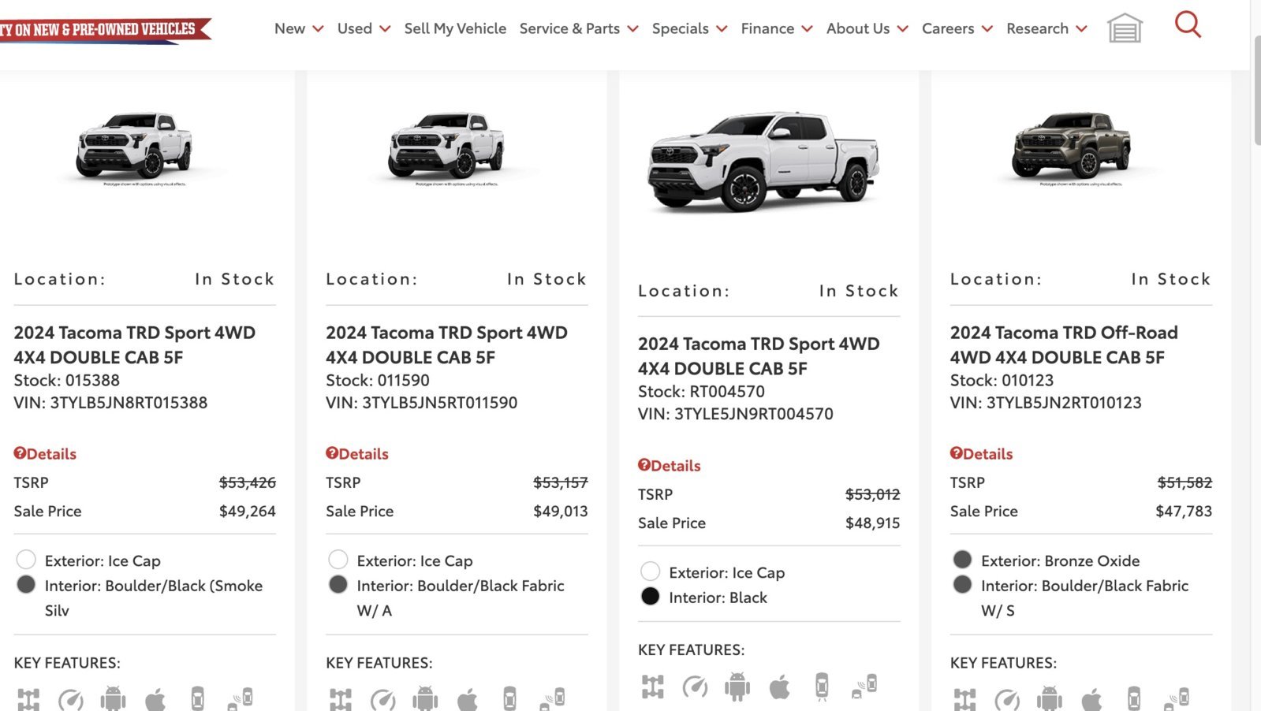
Task: Open the Careers menu
Action: (957, 28)
